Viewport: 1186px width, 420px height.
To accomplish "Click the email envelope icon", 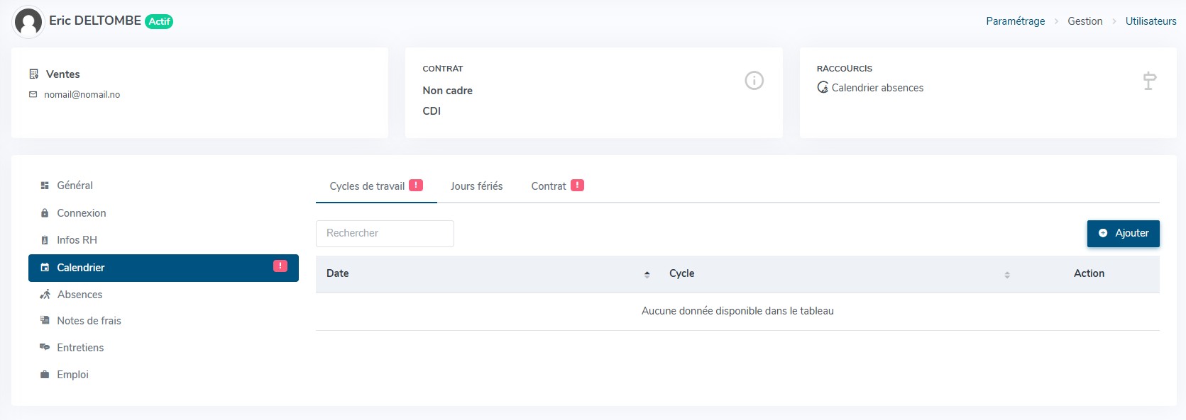I will (33, 94).
